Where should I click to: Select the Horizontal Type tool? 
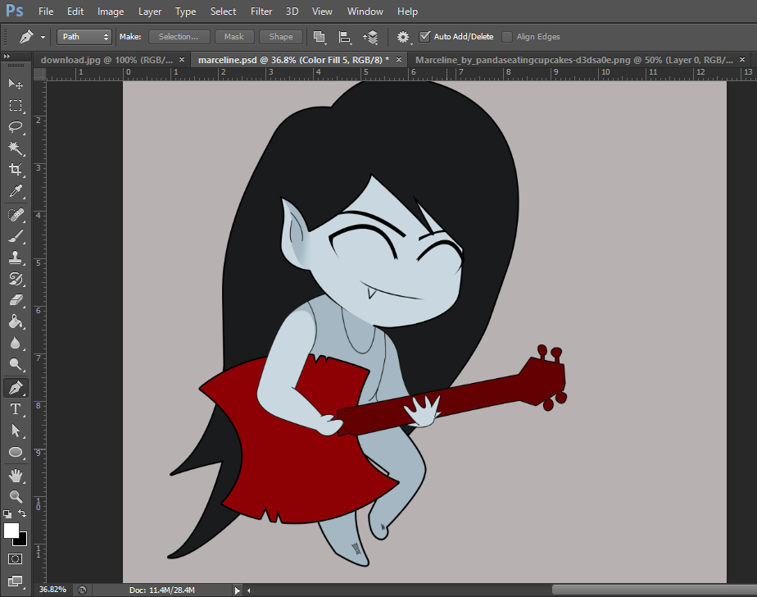(x=16, y=409)
